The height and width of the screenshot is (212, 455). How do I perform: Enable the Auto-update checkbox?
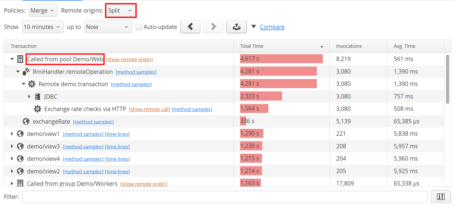[x=139, y=27]
